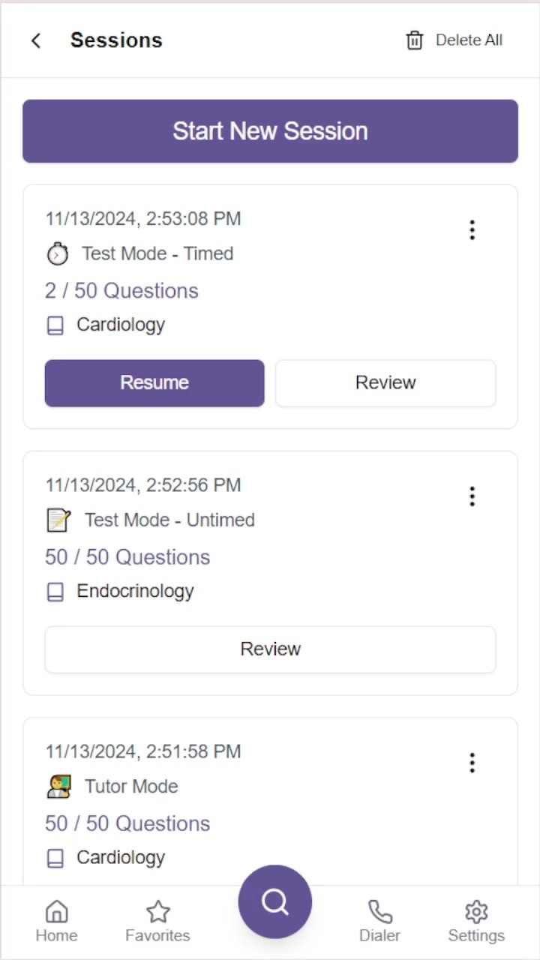Tap the Tutor Mode teacher icon
Screen dimensions: 540x960
coord(58,786)
